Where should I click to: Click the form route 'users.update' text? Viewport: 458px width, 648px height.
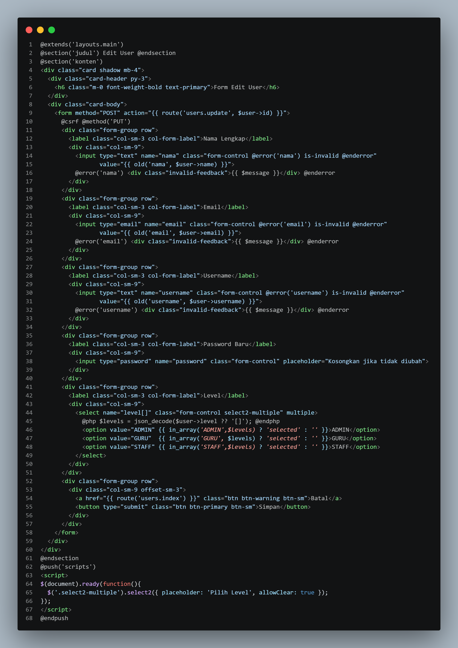(207, 113)
